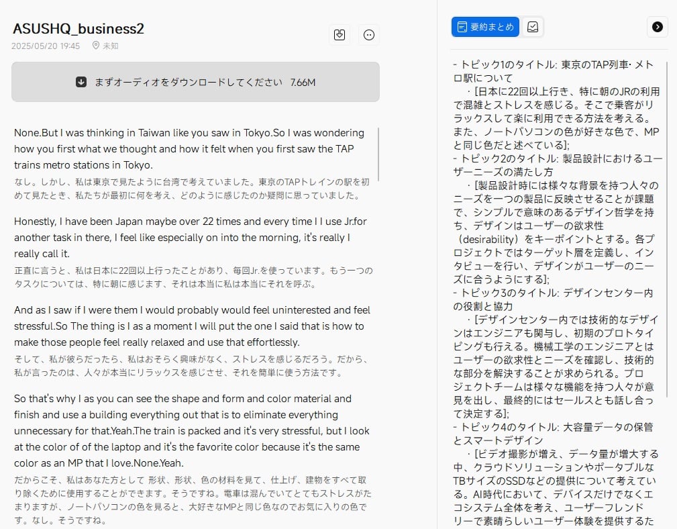The image size is (677, 529).
Task: Click the save/download icon beside the title
Action: click(x=340, y=35)
